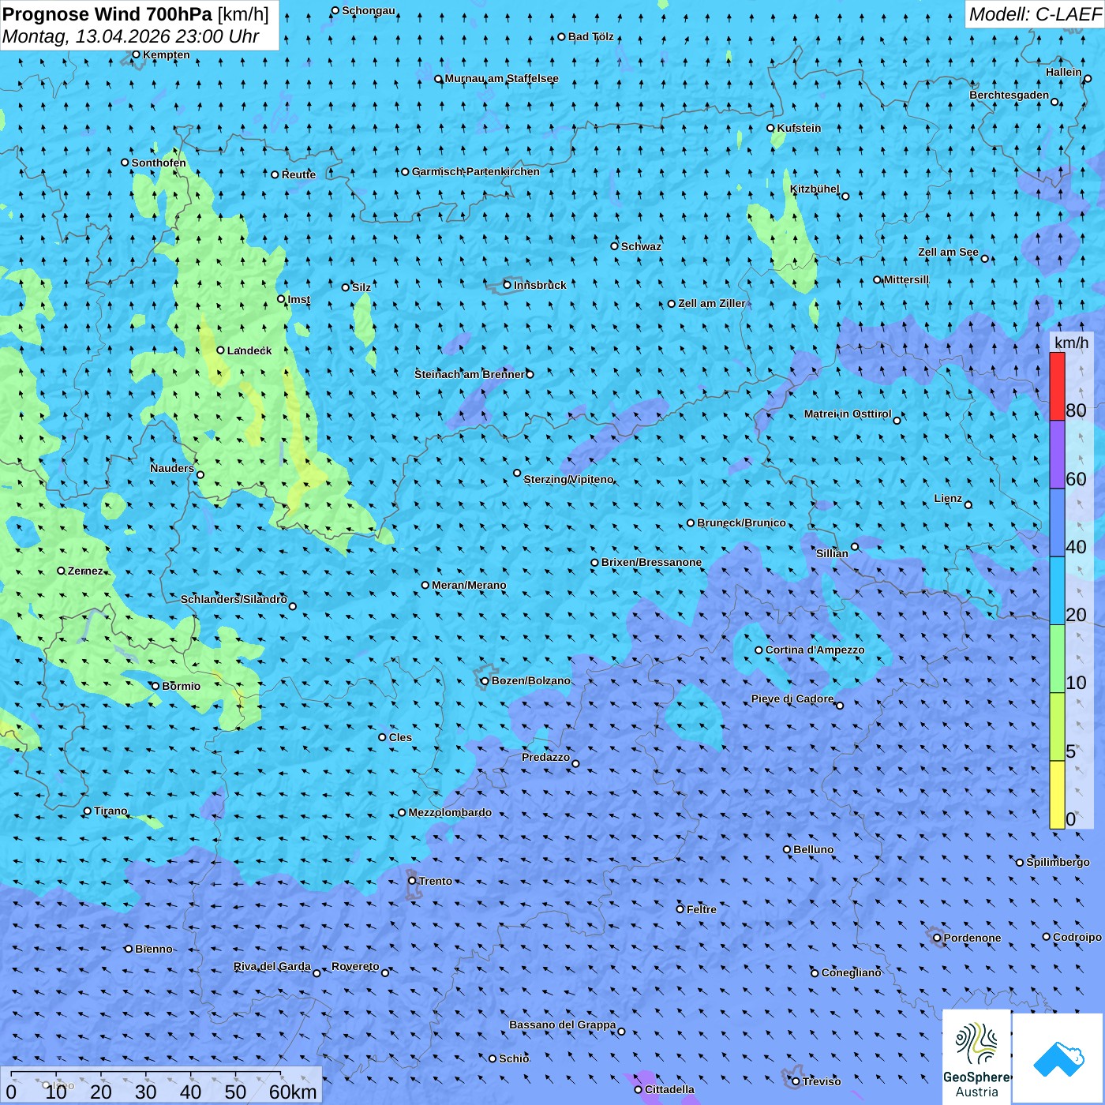Click the Reutte label
Screen dimensions: 1105x1105
pos(298,174)
